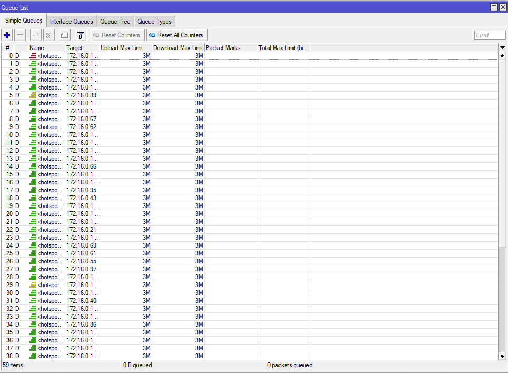The image size is (508, 374).
Task: Click green queue icon in row 38
Action: coord(33,356)
